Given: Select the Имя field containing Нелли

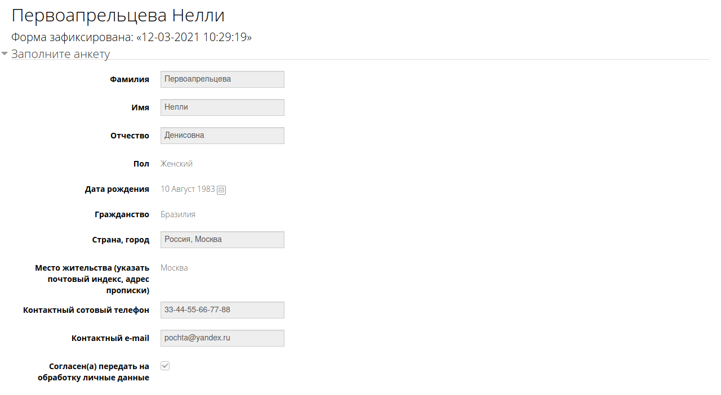Looking at the screenshot, I should [x=222, y=107].
